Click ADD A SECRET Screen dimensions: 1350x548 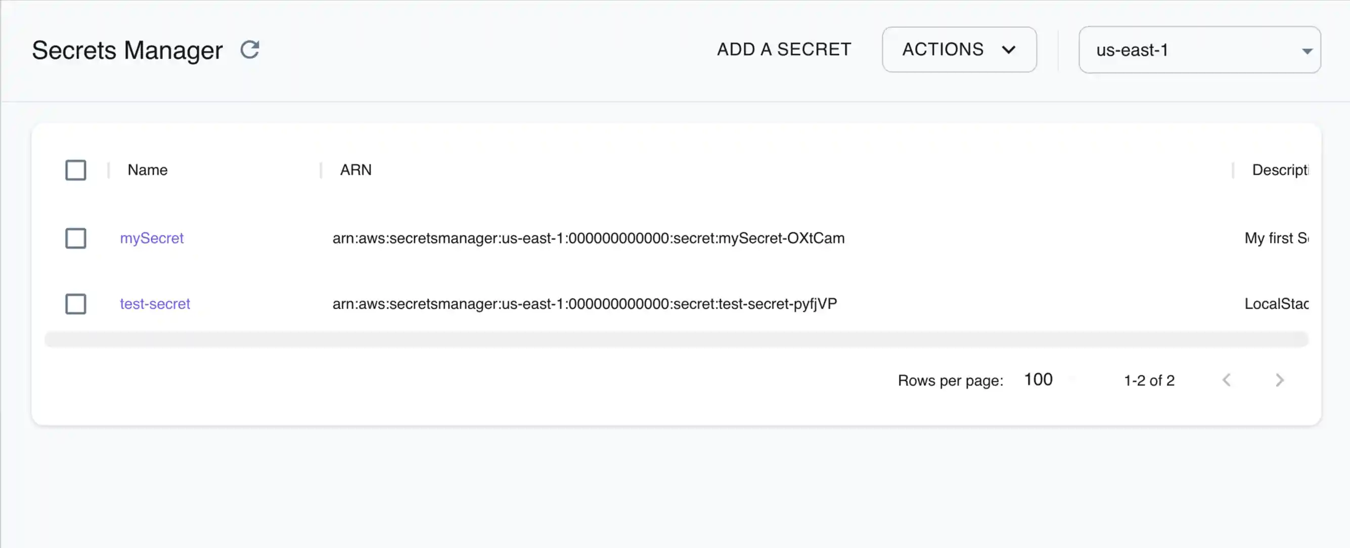click(784, 49)
